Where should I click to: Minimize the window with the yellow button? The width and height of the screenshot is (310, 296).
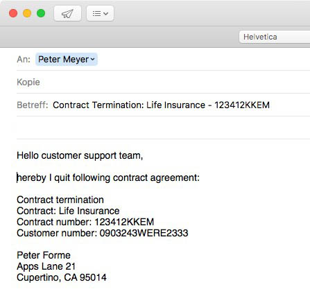point(27,13)
